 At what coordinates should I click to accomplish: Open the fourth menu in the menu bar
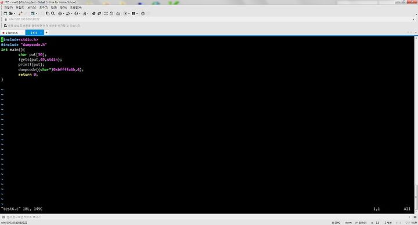tap(44, 8)
